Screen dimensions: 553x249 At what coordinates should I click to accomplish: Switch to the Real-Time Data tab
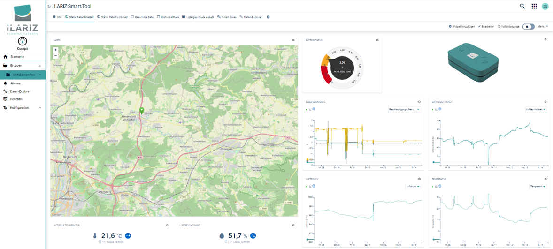click(x=142, y=17)
